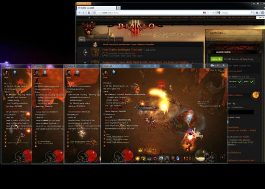The image size is (265, 189).
Task: Click the search magnifier icon
Action: click(x=252, y=13)
